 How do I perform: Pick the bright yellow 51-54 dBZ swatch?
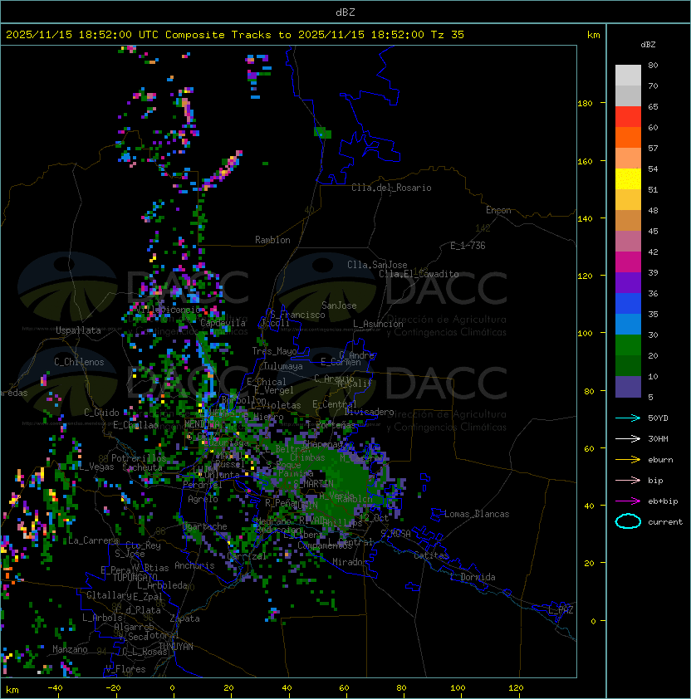(628, 179)
